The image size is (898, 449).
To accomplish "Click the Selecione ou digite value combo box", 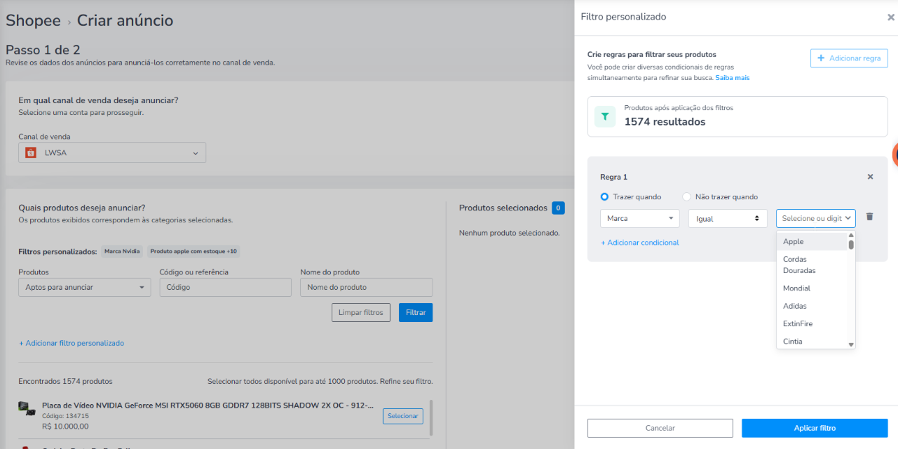I will pyautogui.click(x=815, y=218).
